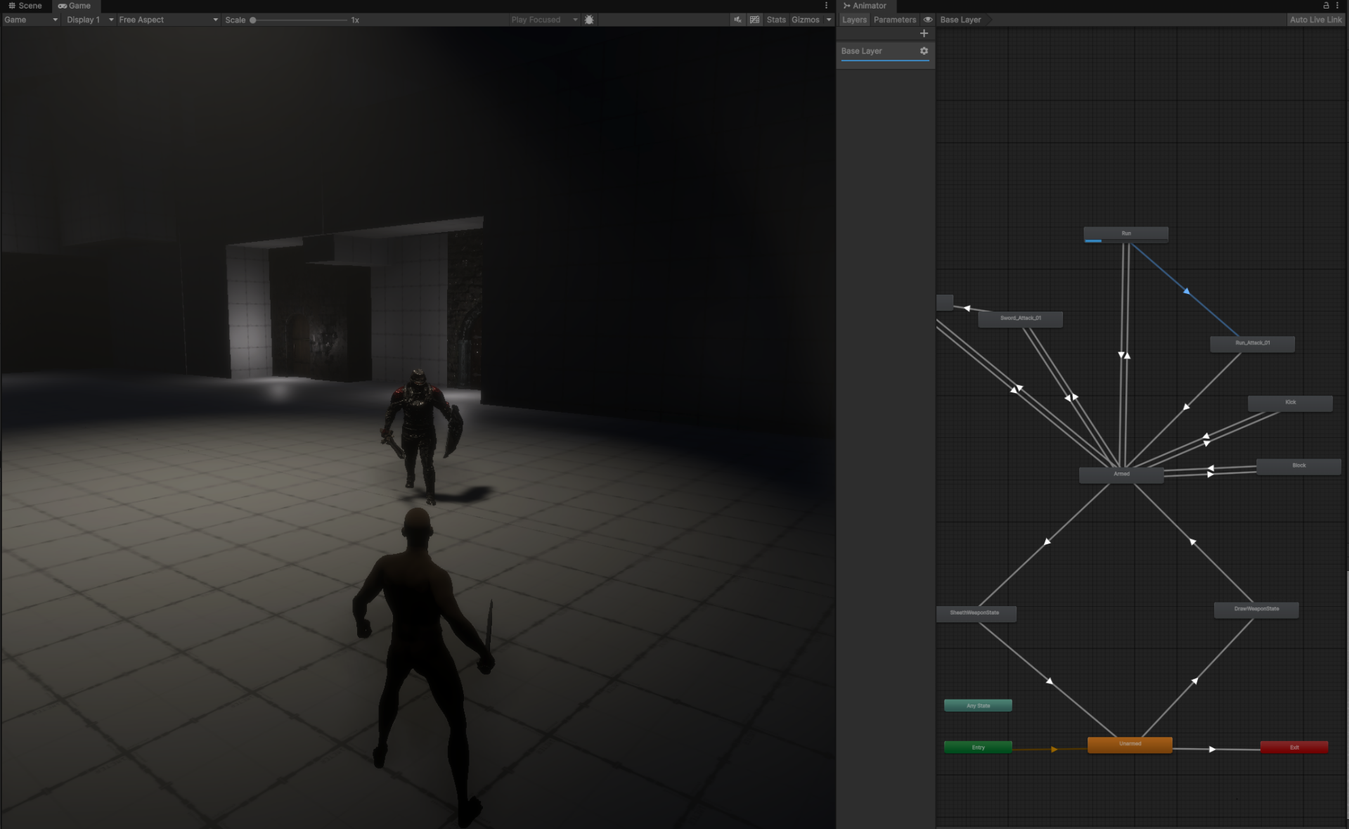This screenshot has width=1349, height=829.
Task: Open the Display 1 dropdown
Action: (x=89, y=20)
